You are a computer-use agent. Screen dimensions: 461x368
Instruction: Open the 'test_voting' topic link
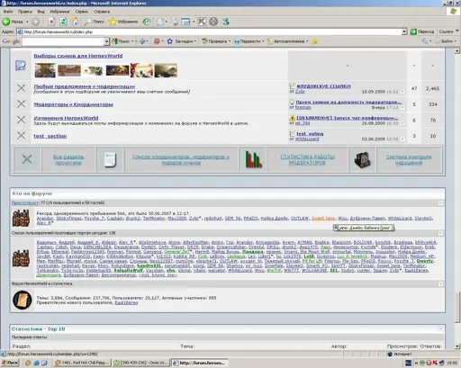coord(310,134)
